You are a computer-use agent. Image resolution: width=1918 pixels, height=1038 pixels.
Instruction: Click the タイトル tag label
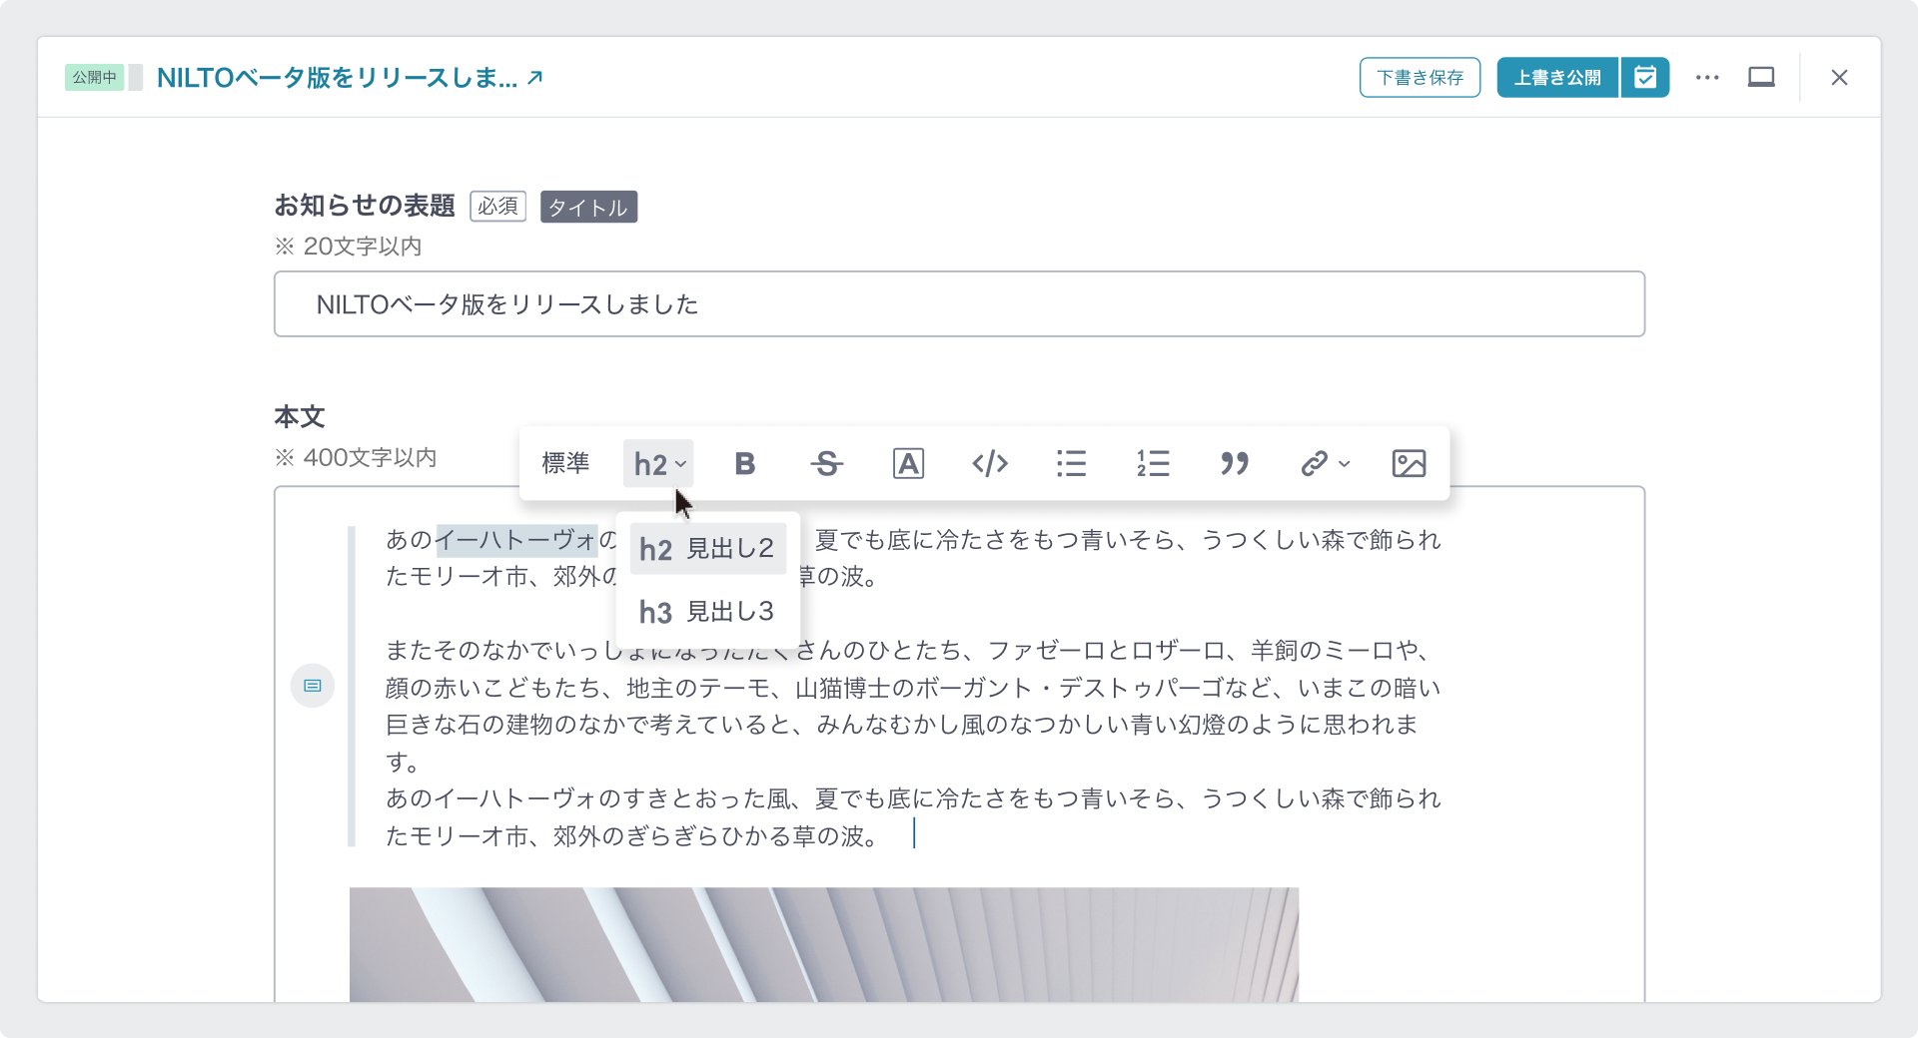588,207
